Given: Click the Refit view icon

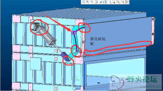Looking at the screenshot, I should (x=83, y=2).
